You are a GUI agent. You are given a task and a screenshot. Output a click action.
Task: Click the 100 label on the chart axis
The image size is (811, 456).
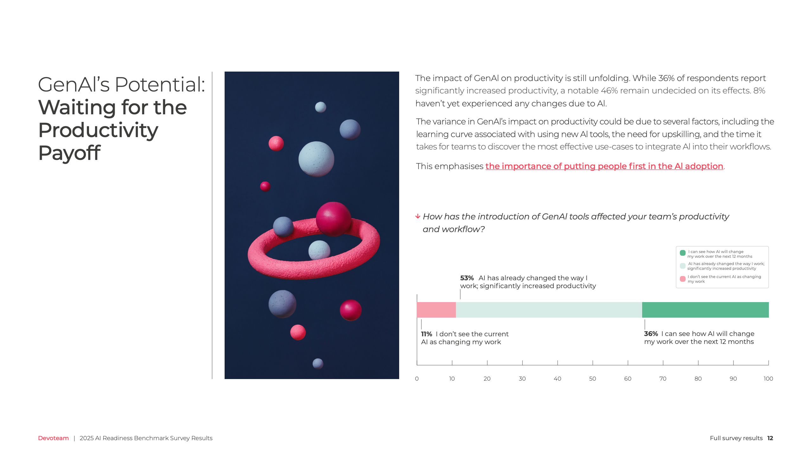click(x=768, y=379)
